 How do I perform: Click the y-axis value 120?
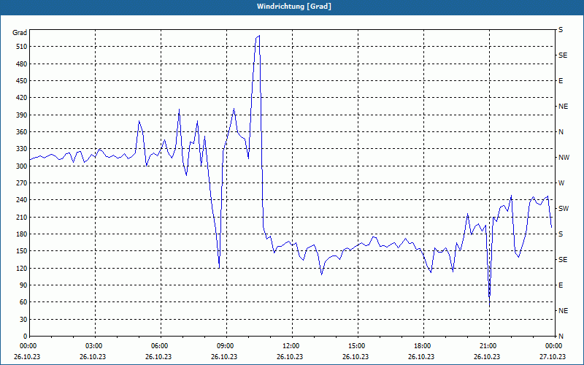click(x=21, y=268)
